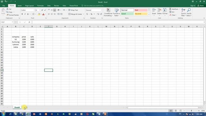Apply the Bad cell style
206x116 pixels.
(141, 10)
